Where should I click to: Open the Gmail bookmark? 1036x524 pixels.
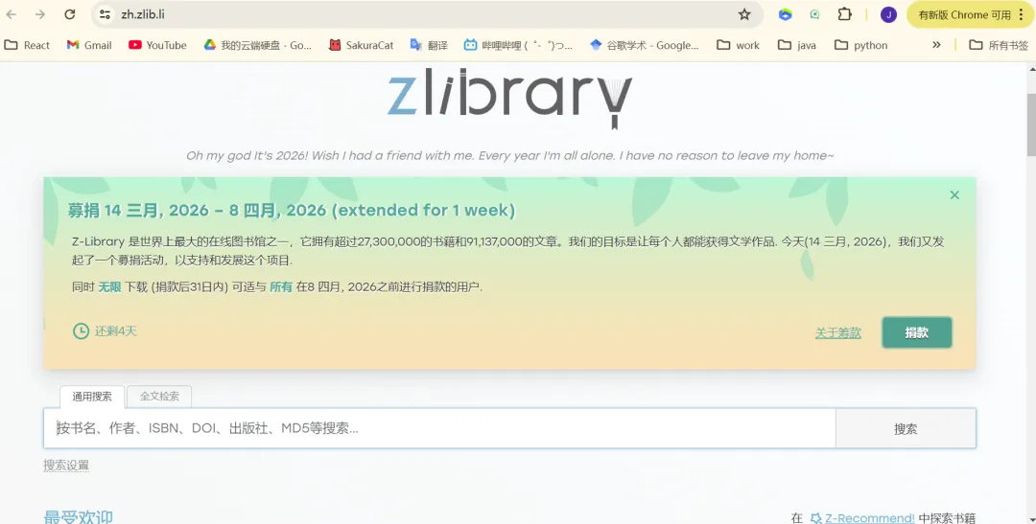point(89,45)
